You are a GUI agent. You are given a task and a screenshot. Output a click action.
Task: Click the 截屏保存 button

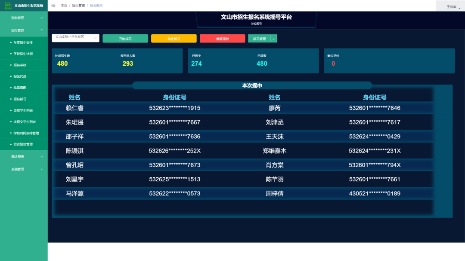(222, 38)
